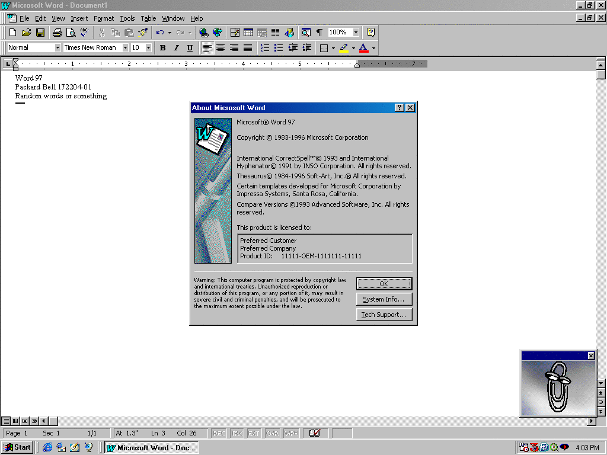The height and width of the screenshot is (455, 607).
Task: Toggle Bold formatting
Action: tap(162, 48)
